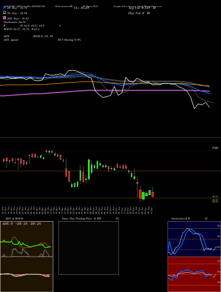Open the MACD sub-chart in brown panel
Image resolution: width=221 pixels, height=292 pixels.
pos(27,274)
